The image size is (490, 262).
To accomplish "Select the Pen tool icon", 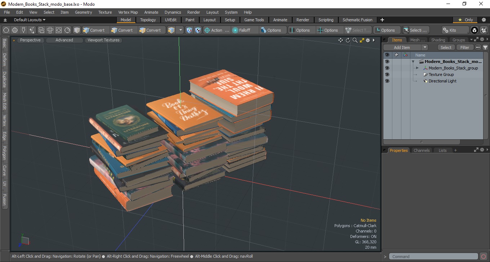I will pyautogui.click(x=23, y=30).
